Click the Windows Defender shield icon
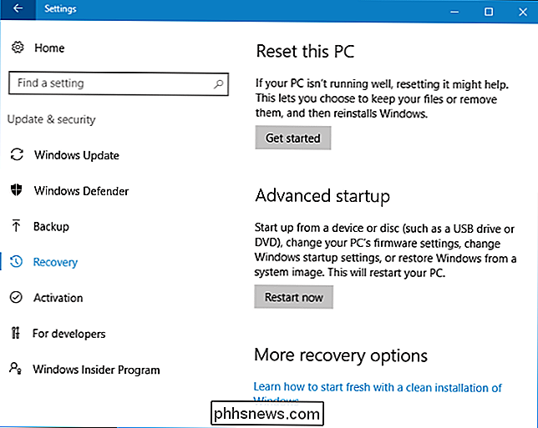 coord(17,189)
